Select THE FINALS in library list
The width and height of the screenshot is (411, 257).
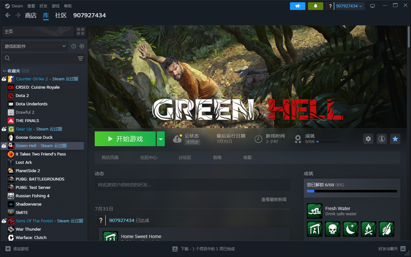tap(27, 121)
